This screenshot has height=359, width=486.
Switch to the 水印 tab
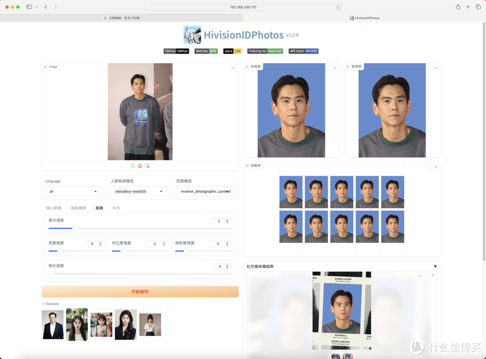pyautogui.click(x=116, y=208)
